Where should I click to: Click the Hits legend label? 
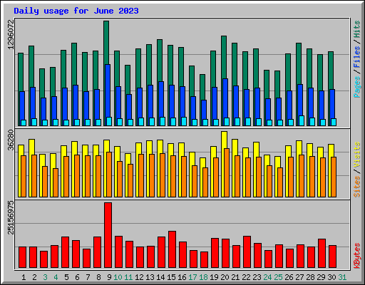point(356,29)
